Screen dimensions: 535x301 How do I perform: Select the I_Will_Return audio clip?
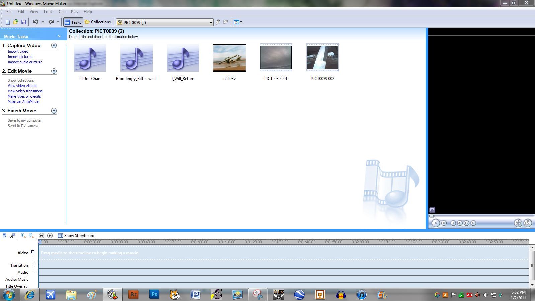(183, 62)
